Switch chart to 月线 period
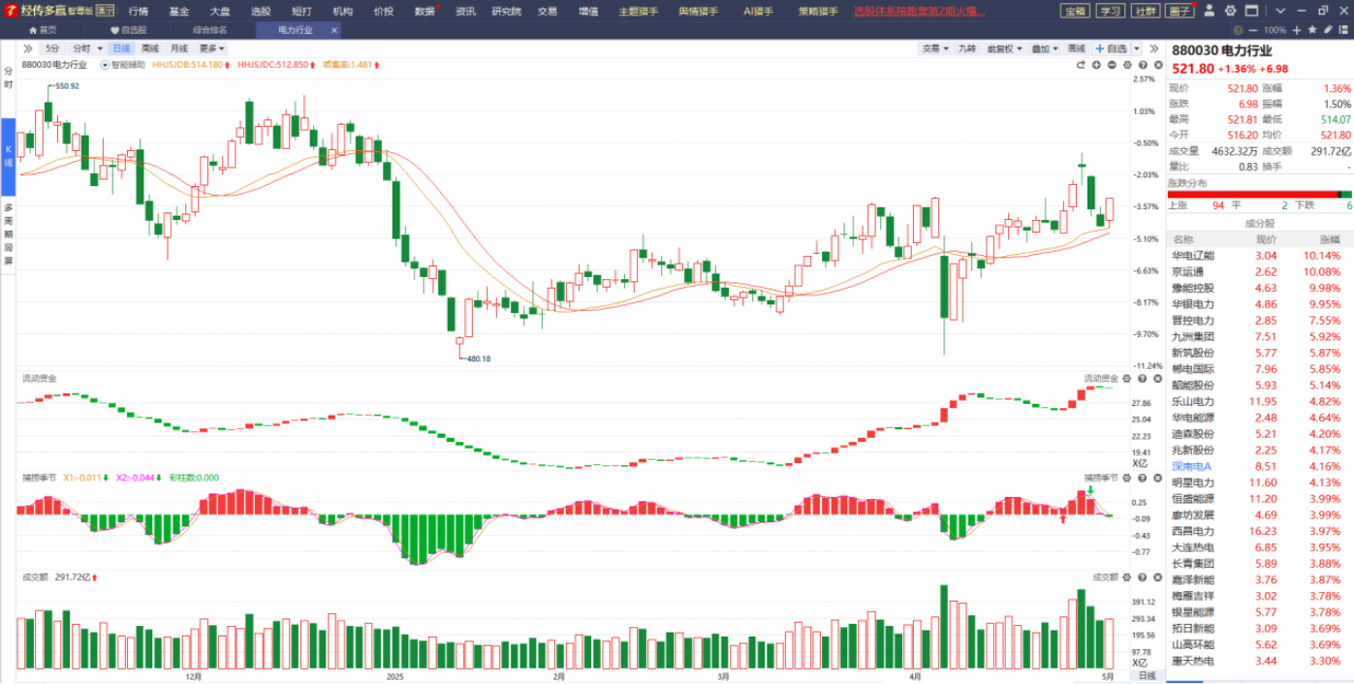1354x684 pixels. pyautogui.click(x=179, y=48)
